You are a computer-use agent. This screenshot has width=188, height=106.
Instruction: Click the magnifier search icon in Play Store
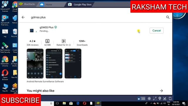pos(168,17)
